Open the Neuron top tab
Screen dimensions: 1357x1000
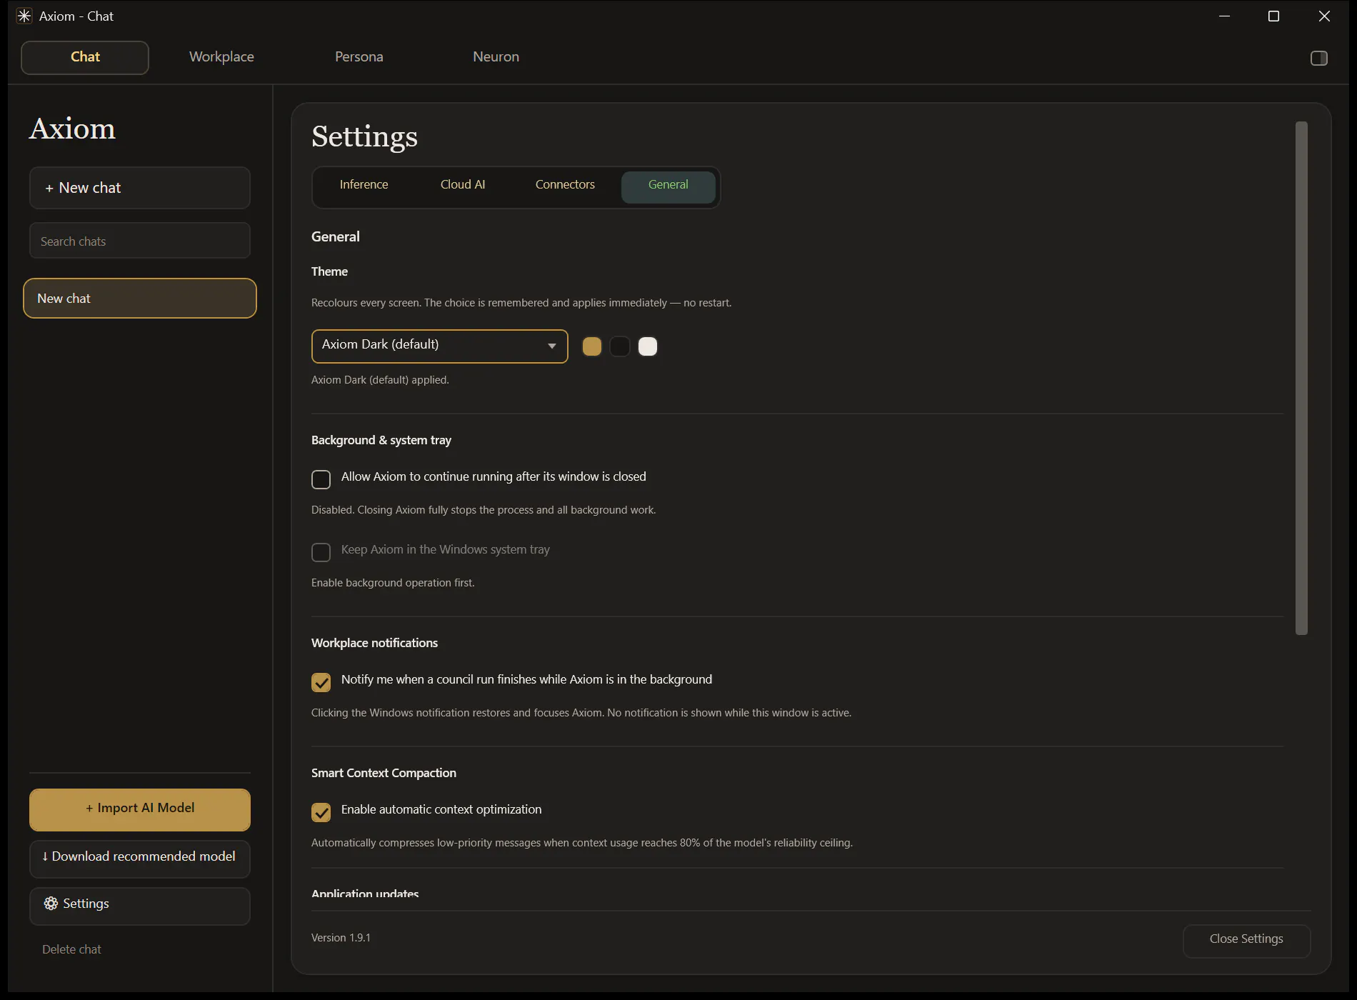(496, 57)
